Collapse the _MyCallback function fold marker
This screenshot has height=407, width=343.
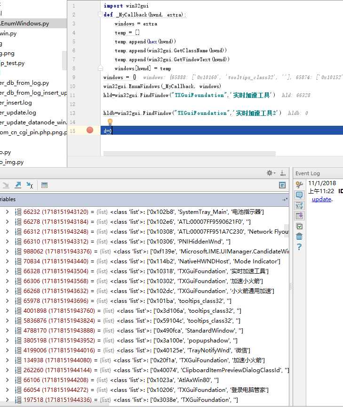coord(100,14)
